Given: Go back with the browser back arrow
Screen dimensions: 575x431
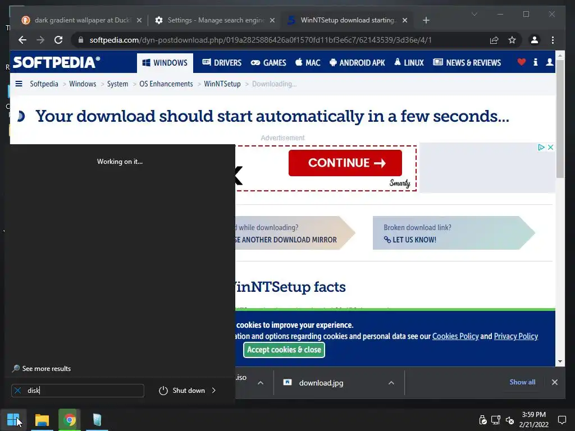Looking at the screenshot, I should [22, 40].
